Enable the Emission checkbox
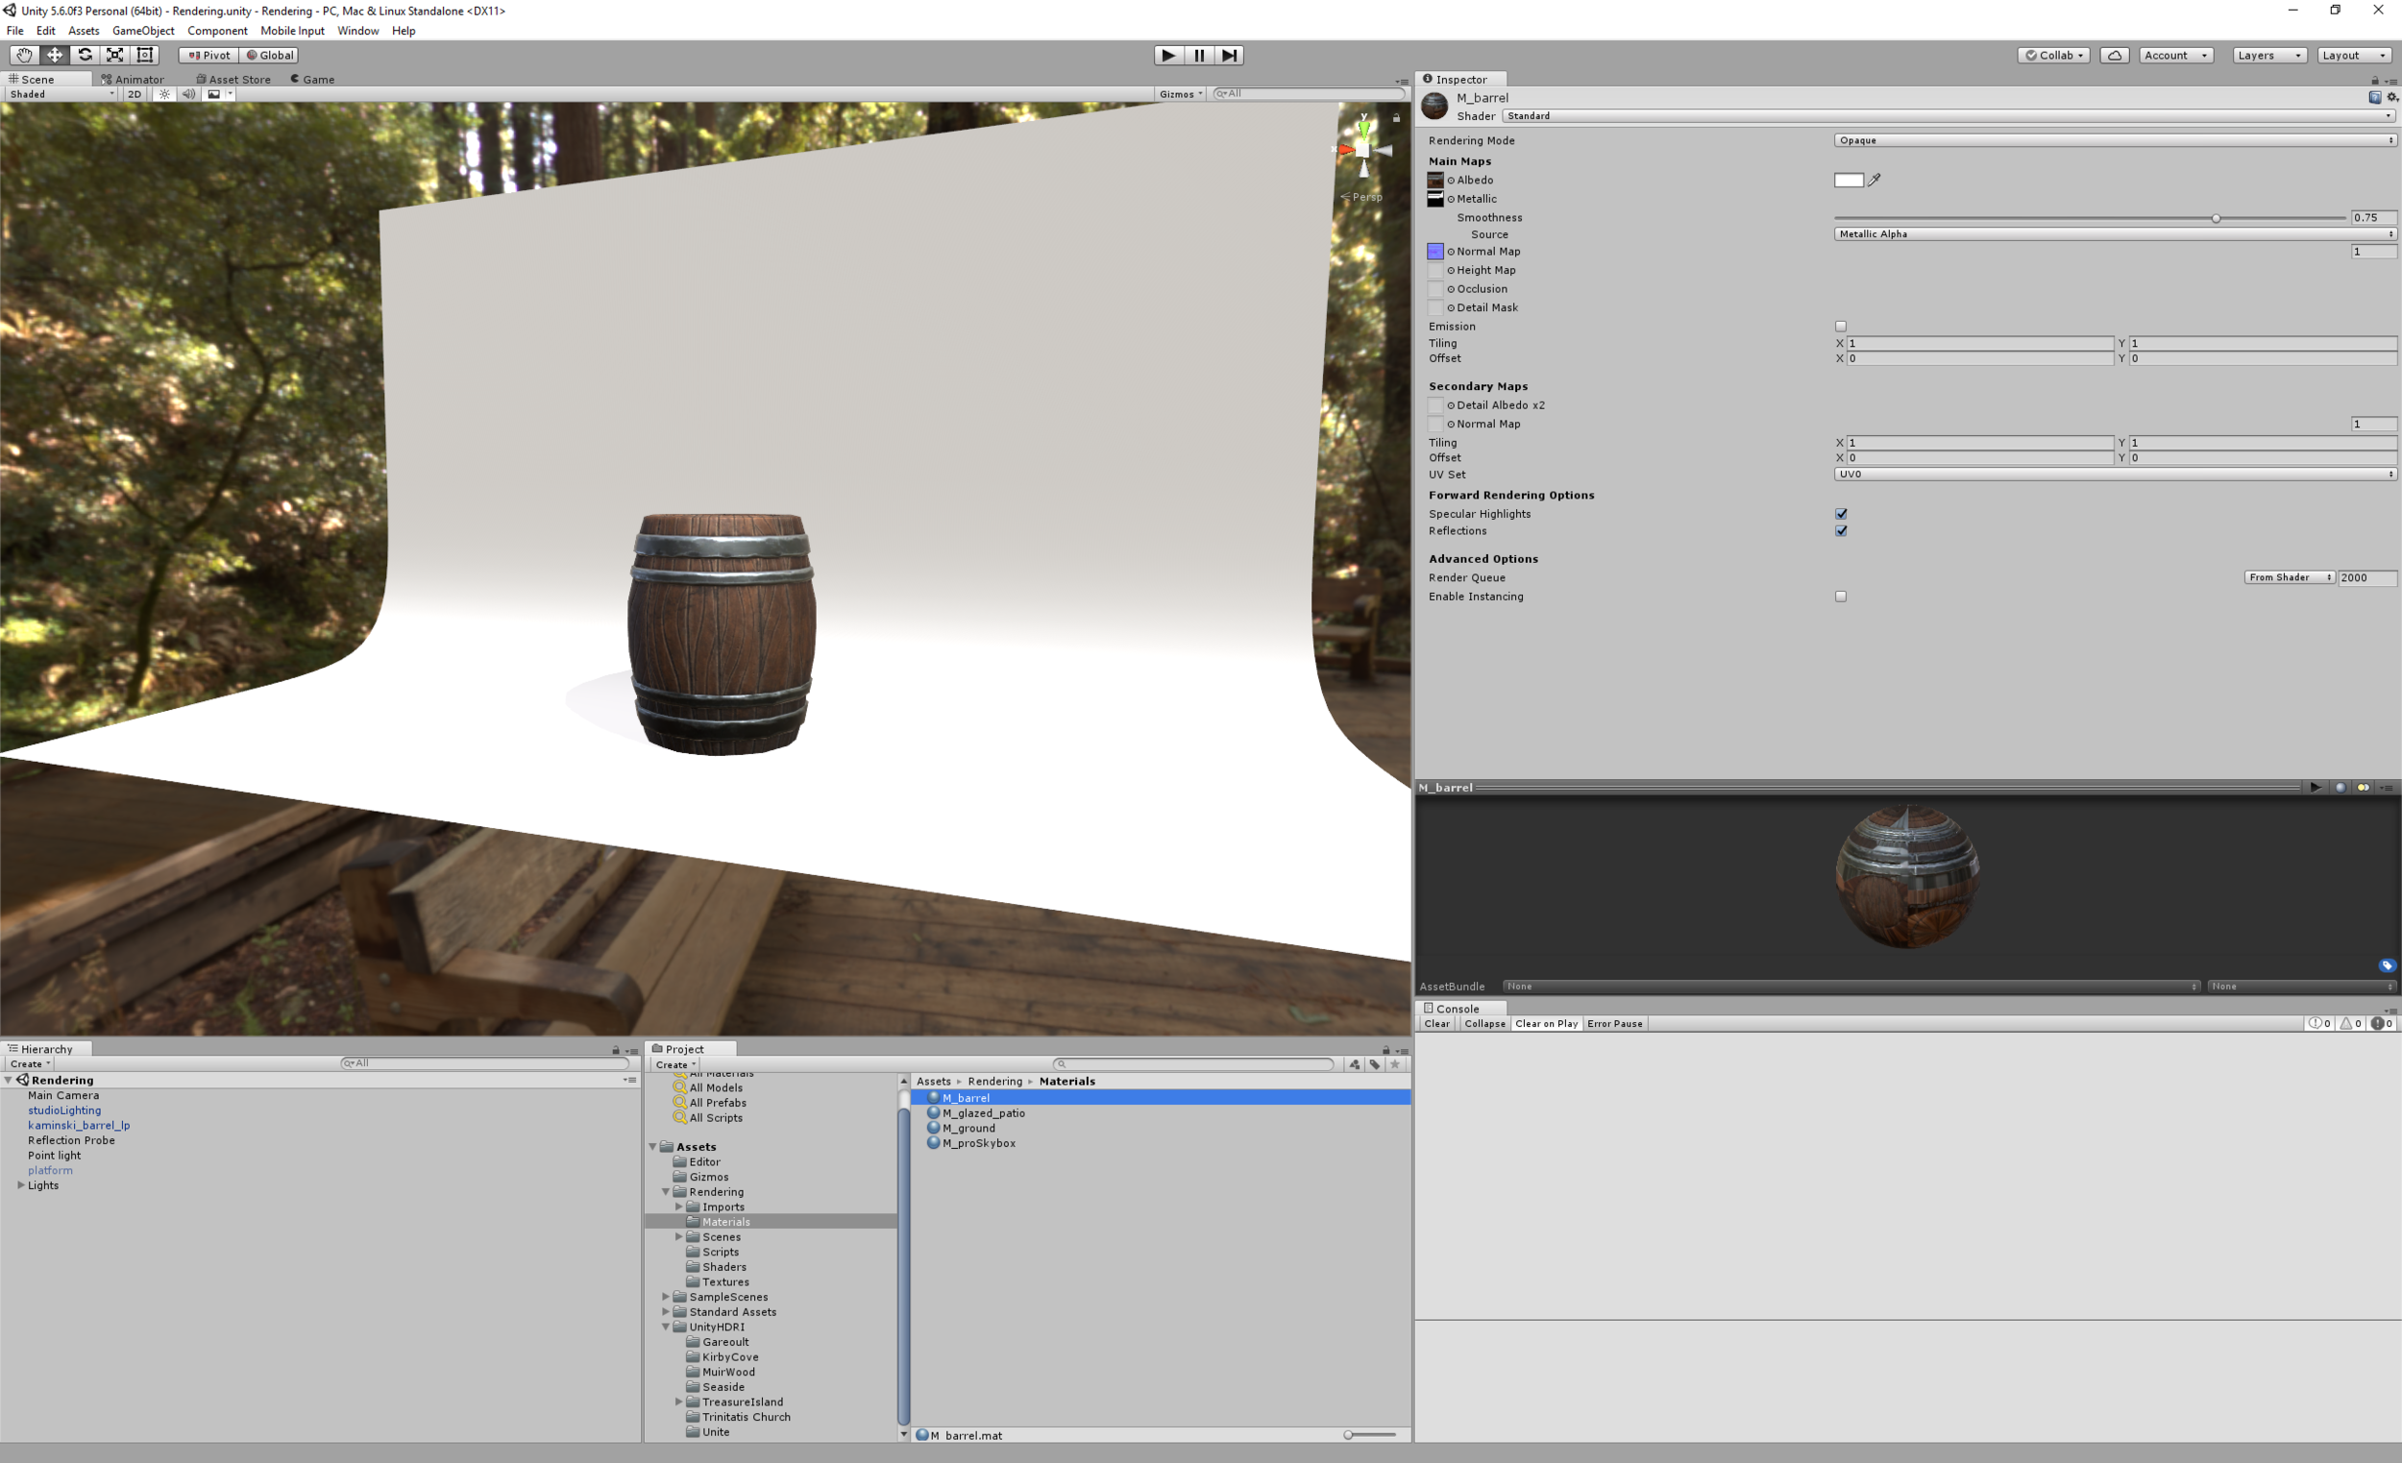The width and height of the screenshot is (2402, 1463). (x=1841, y=327)
